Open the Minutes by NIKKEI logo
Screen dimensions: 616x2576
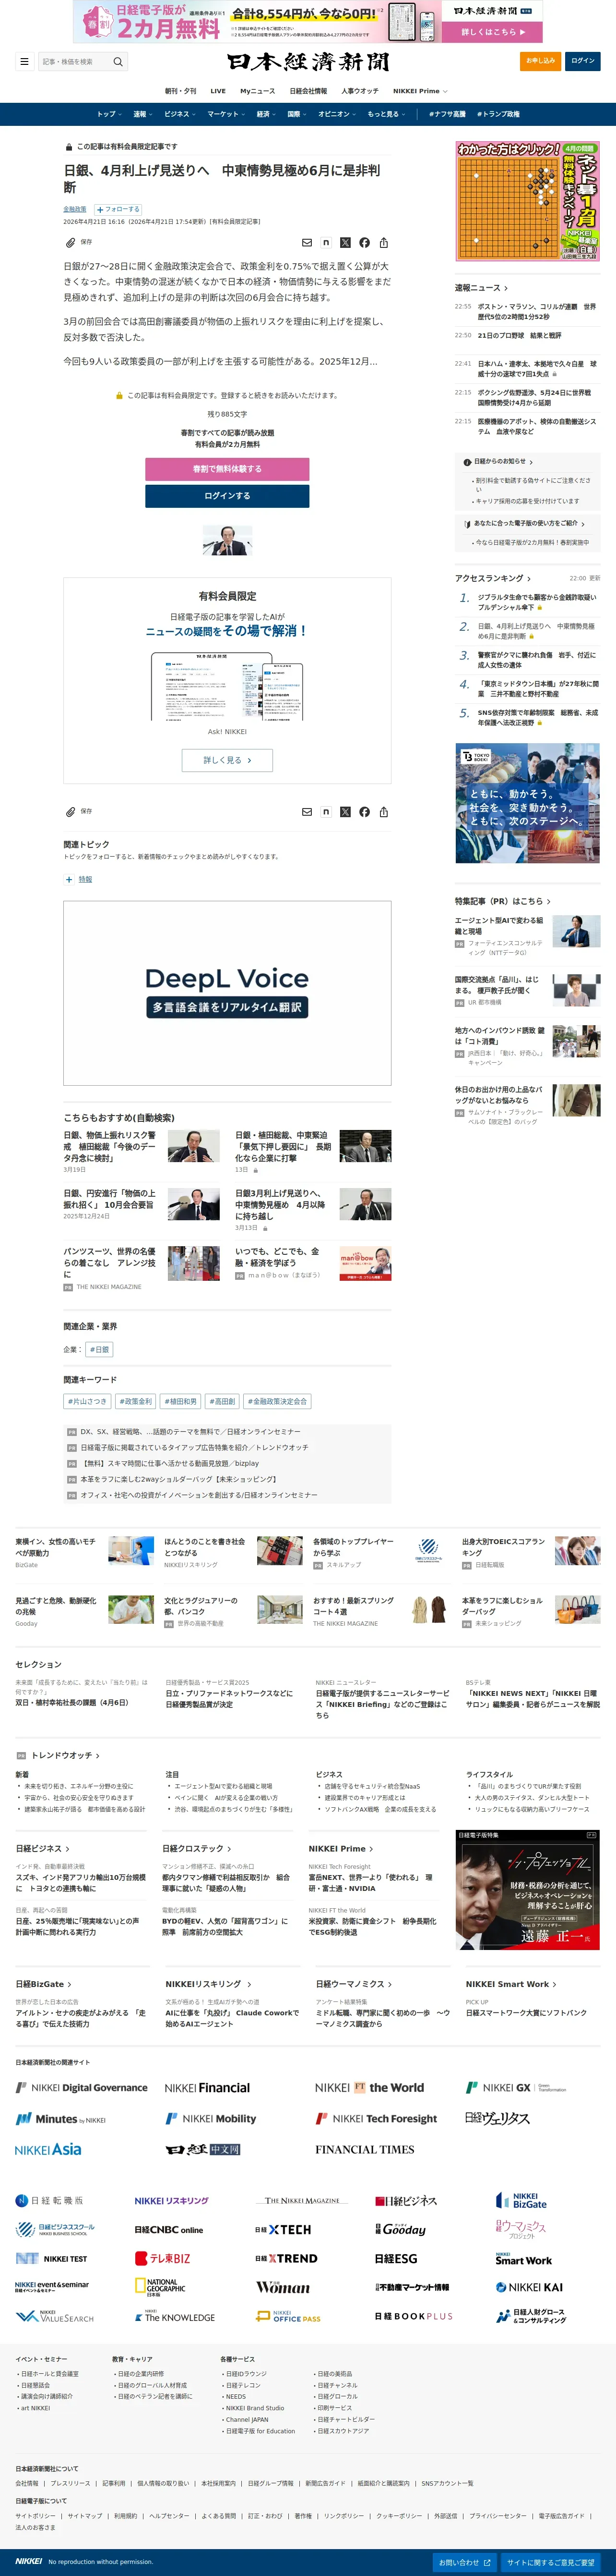[60, 2118]
